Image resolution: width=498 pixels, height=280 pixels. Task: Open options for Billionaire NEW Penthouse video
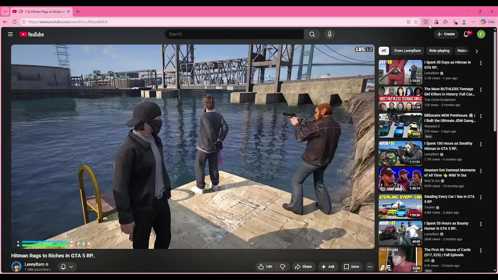tap(481, 116)
